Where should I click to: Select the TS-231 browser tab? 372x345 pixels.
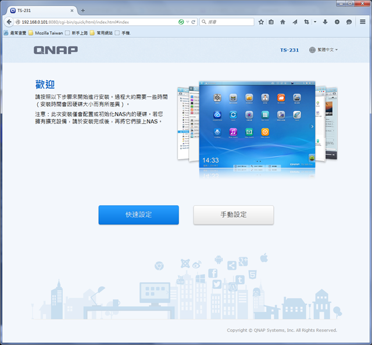[x=41, y=10]
